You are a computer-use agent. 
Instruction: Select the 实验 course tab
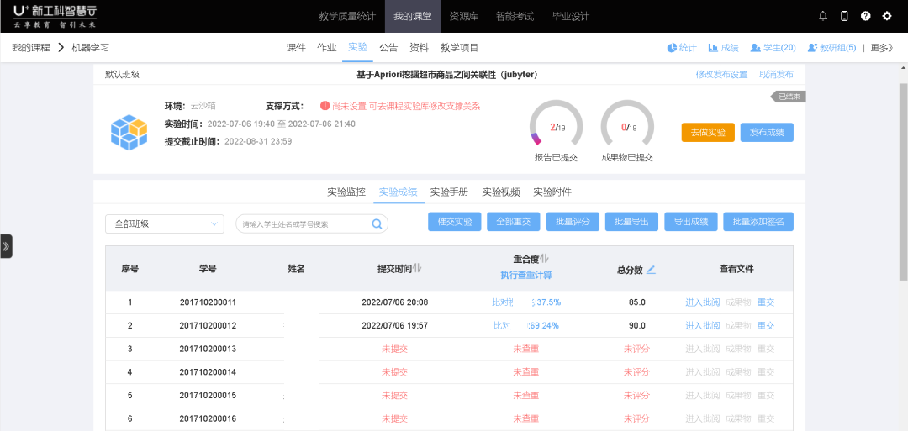pyautogui.click(x=357, y=47)
